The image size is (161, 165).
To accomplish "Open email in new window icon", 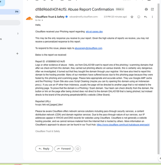I will pos(152,9).
